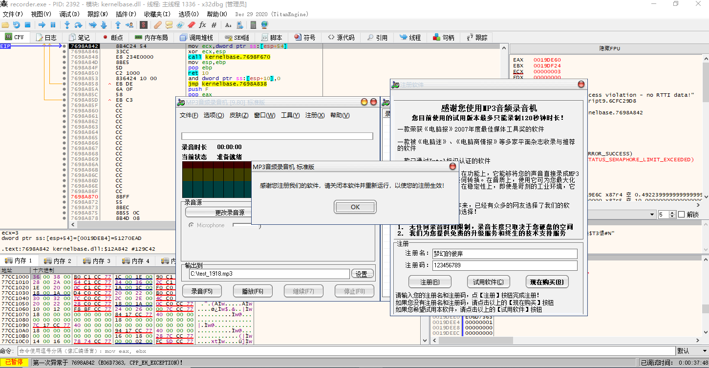Open the SEH链 tab
Screen dimensions: 709x368
(237, 37)
